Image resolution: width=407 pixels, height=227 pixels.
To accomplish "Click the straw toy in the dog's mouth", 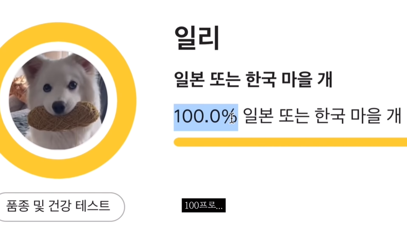I will 64,117.
